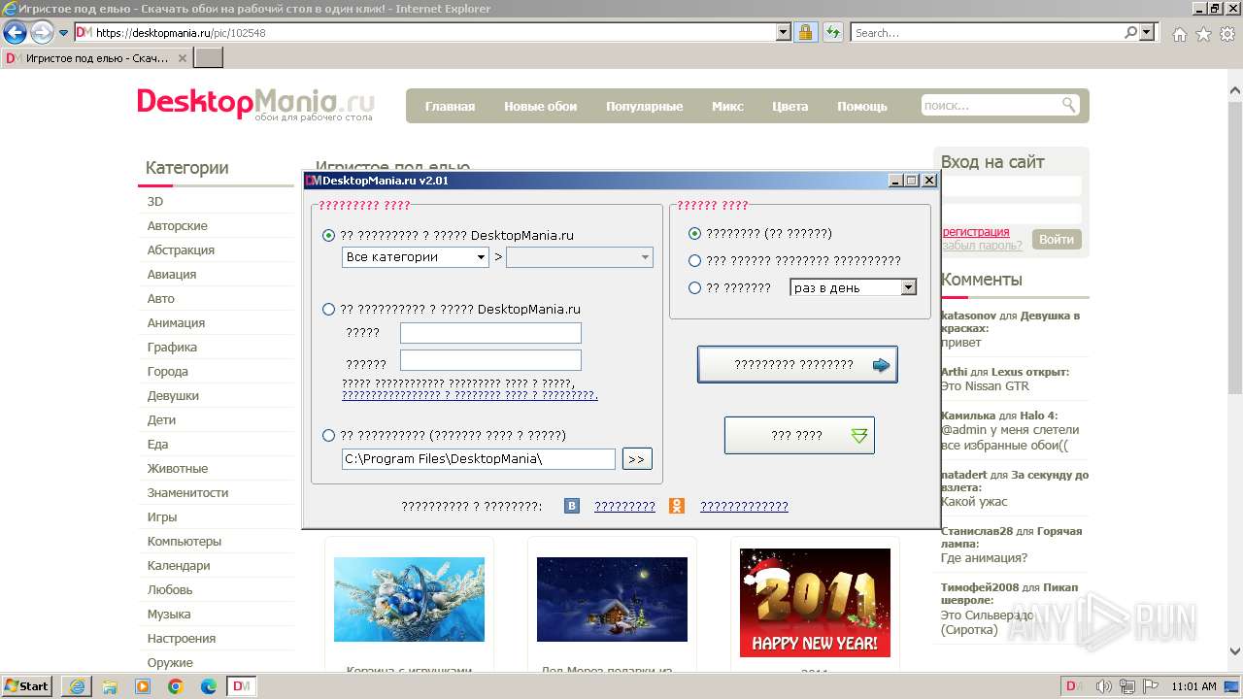Open the IE search provider dropdown arrow
This screenshot has width=1243, height=699.
point(1147,32)
